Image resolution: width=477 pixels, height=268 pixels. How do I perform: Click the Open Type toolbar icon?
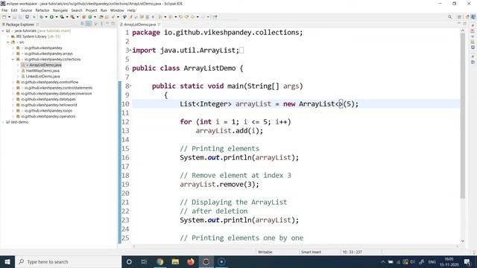101,17
